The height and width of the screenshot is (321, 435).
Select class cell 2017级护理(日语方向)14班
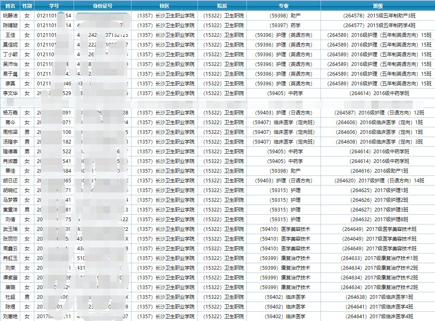tap(378, 181)
